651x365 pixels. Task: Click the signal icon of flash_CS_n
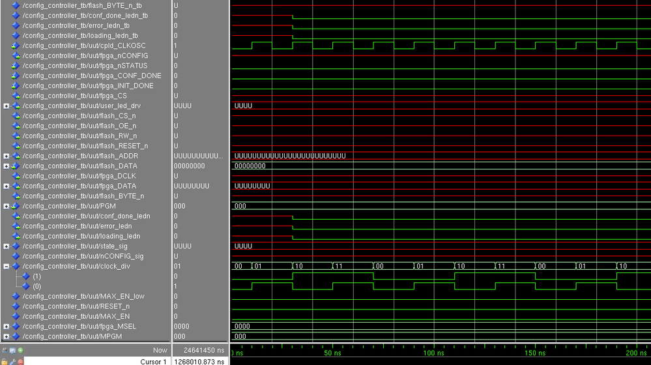[x=16, y=116]
